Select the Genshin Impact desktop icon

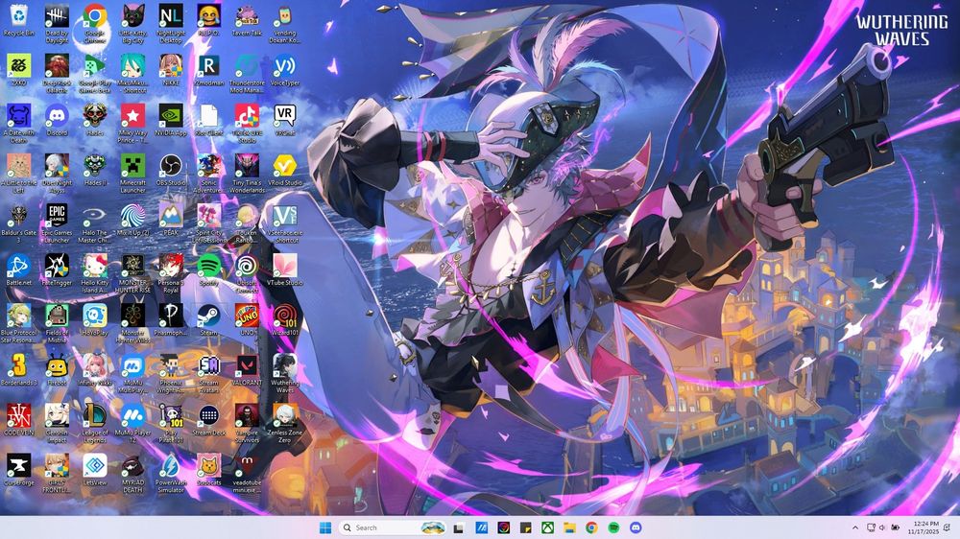[57, 425]
